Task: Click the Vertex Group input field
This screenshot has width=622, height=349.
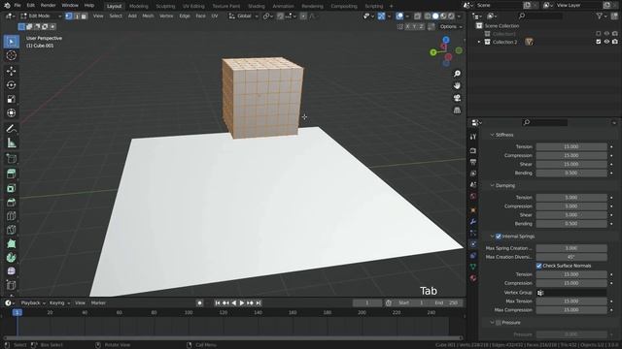Action: (x=571, y=293)
